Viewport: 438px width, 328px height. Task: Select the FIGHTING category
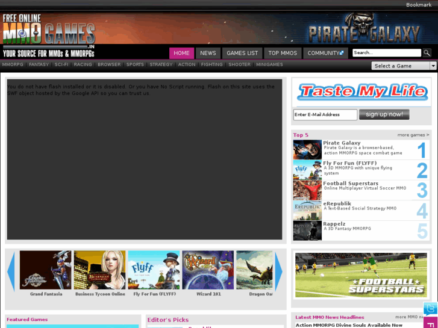[x=211, y=64]
